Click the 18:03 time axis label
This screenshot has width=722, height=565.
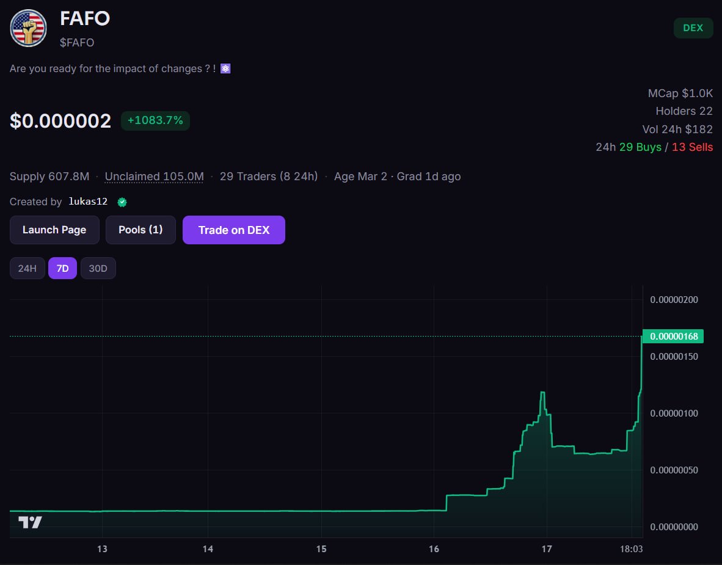click(x=631, y=549)
